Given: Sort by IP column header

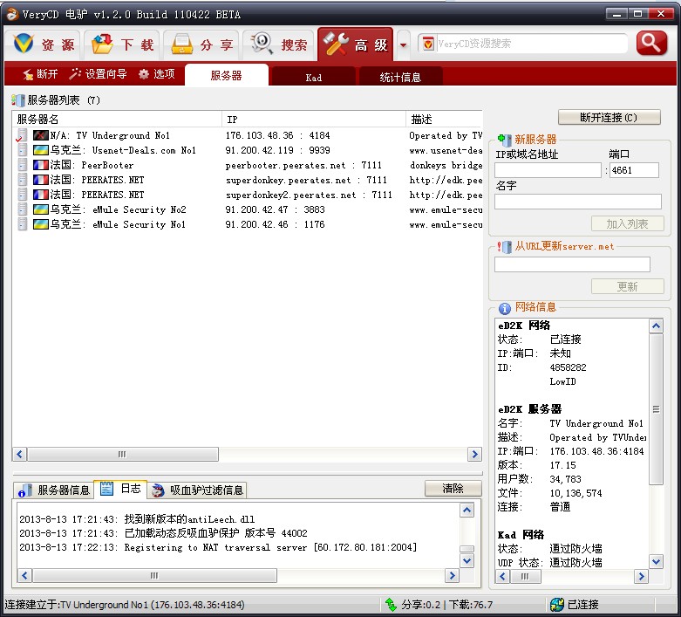Looking at the screenshot, I should [x=314, y=120].
